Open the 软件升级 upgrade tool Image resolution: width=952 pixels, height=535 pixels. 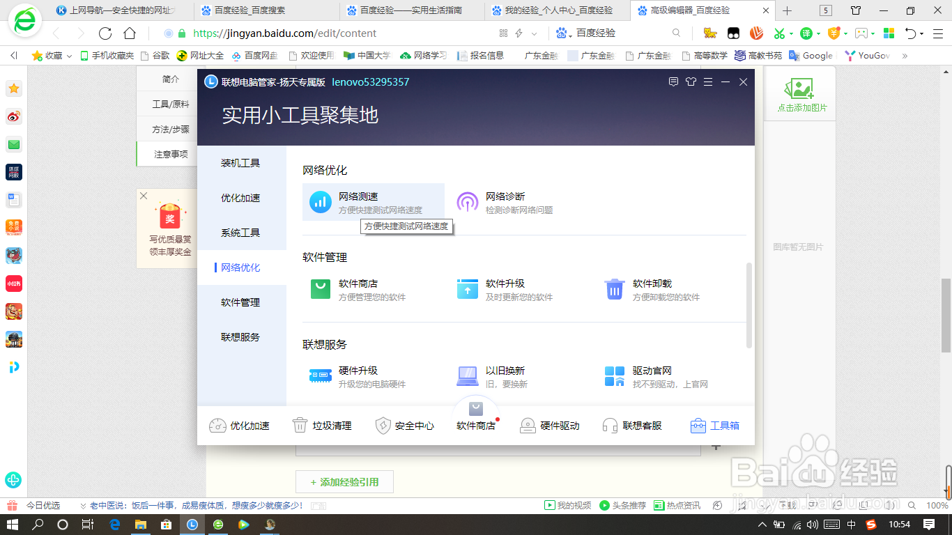click(x=505, y=290)
